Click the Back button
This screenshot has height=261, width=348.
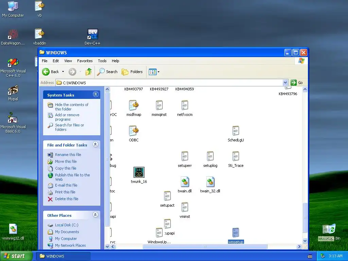pyautogui.click(x=51, y=72)
